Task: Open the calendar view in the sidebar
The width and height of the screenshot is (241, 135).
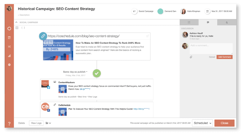Action: pos(9,38)
